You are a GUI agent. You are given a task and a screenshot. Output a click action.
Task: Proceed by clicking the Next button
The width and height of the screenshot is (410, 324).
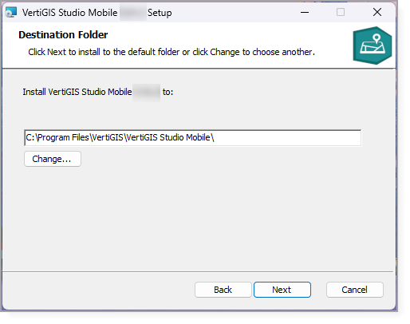pos(282,290)
